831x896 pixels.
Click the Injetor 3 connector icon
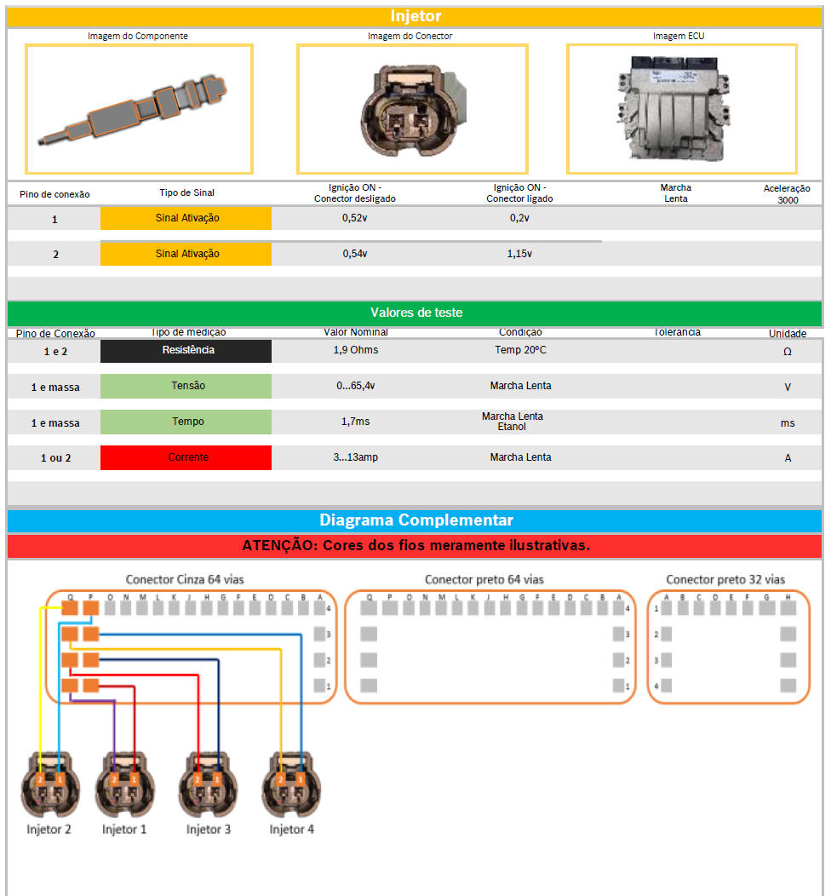point(208,785)
